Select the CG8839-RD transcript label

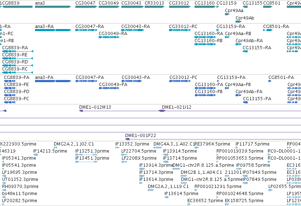coord(15,62)
